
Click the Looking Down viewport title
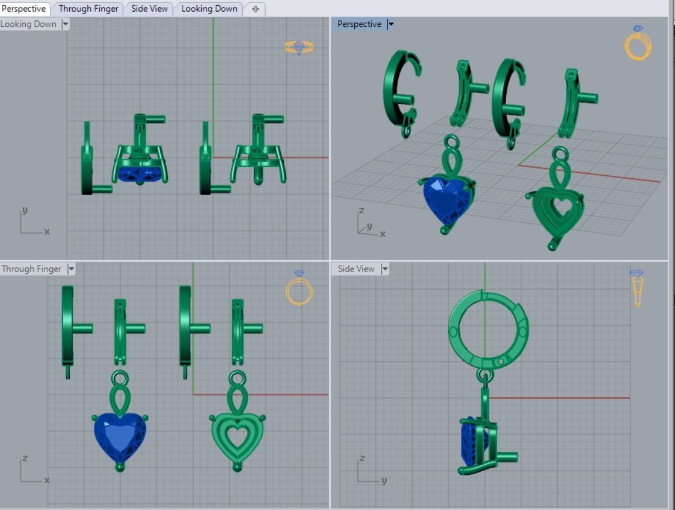(x=28, y=24)
